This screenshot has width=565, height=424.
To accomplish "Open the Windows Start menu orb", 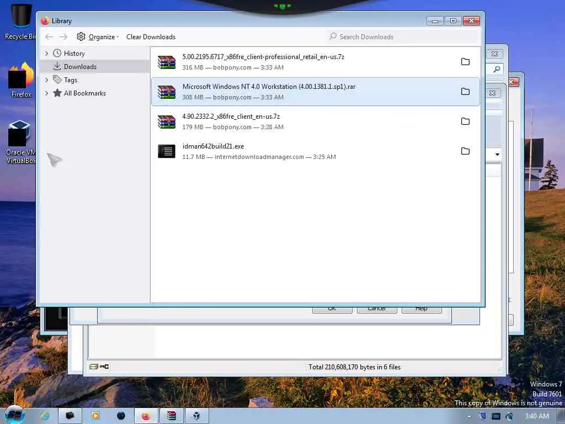I will (14, 415).
